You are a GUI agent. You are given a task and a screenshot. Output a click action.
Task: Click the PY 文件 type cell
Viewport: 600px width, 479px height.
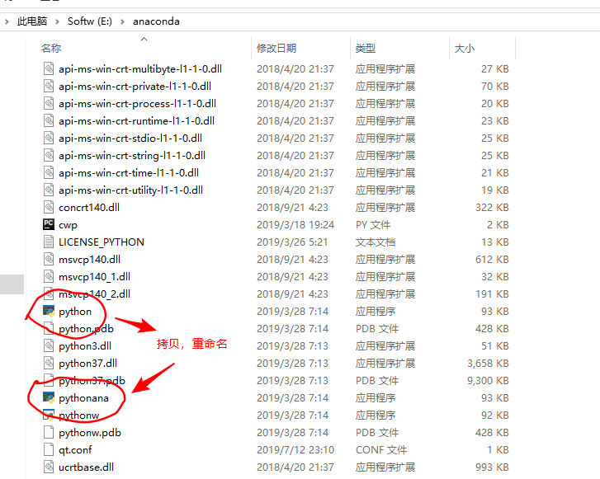click(373, 224)
